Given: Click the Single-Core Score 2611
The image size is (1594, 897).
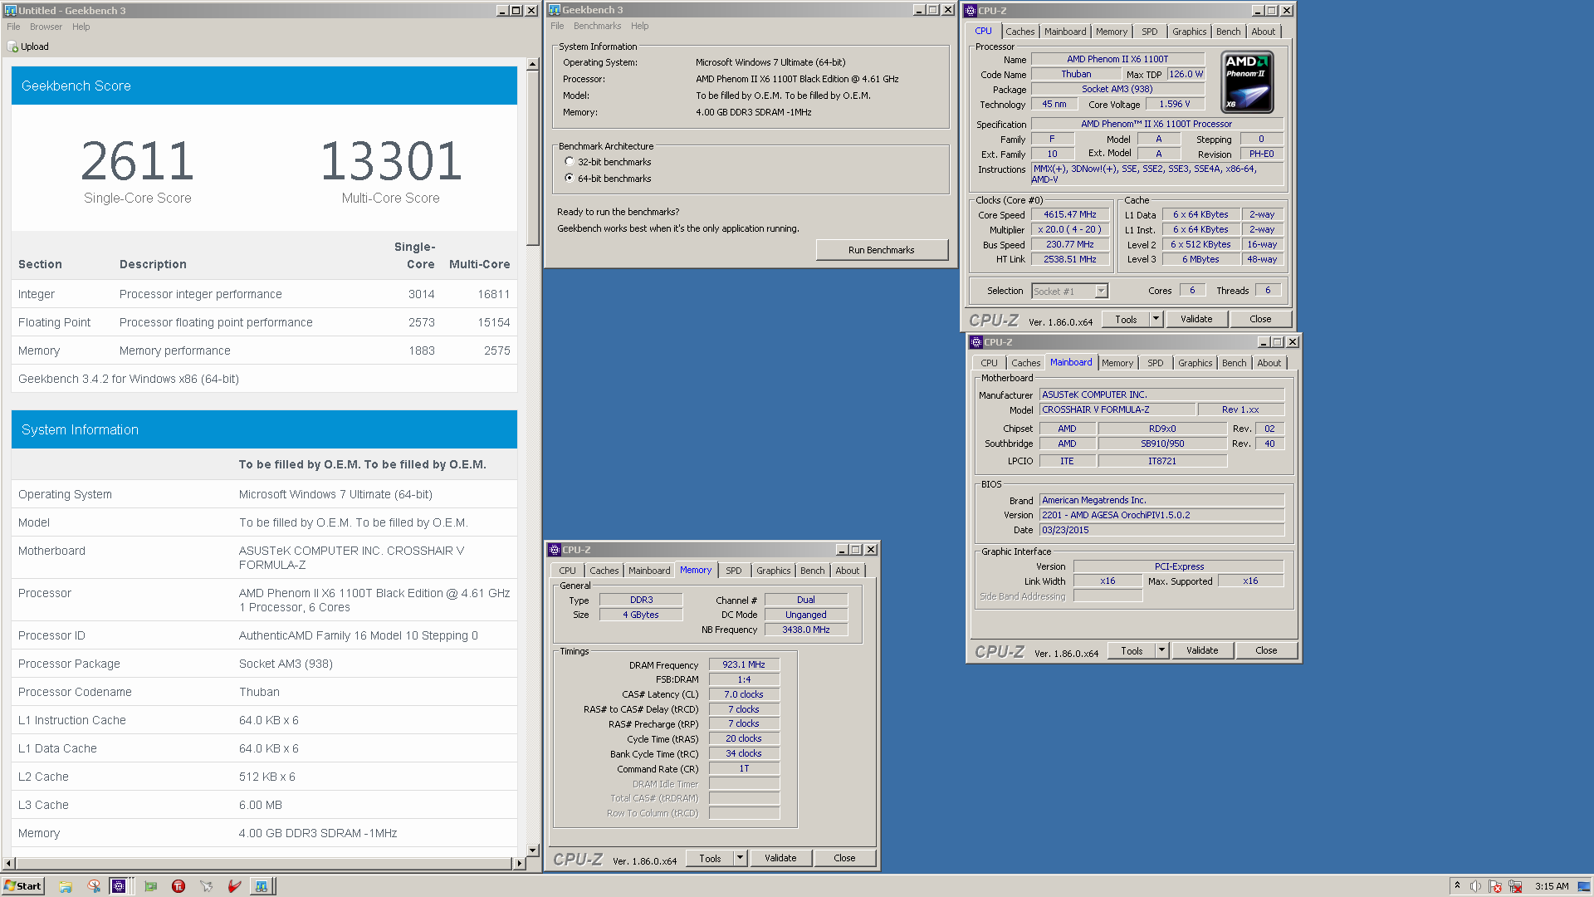Looking at the screenshot, I should [x=138, y=161].
